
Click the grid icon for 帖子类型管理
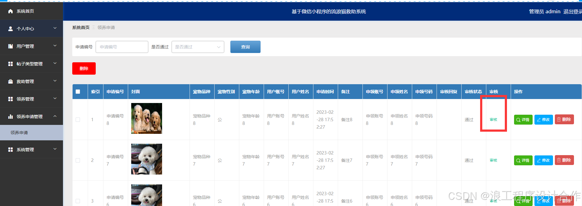pyautogui.click(x=10, y=64)
